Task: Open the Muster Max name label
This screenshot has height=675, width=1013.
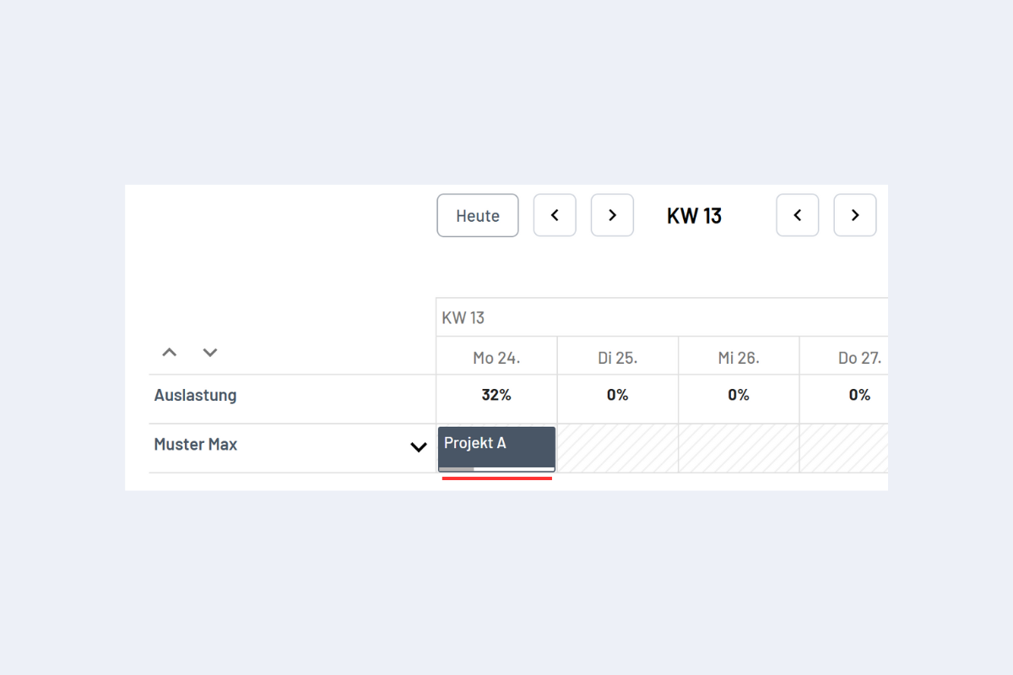Action: (196, 445)
